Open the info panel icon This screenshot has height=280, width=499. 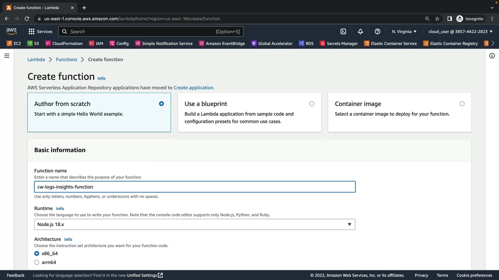492,56
